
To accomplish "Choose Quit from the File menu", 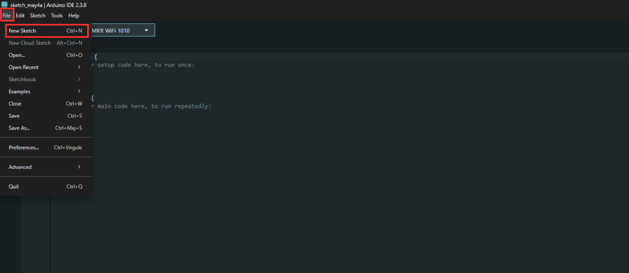I will [46, 186].
